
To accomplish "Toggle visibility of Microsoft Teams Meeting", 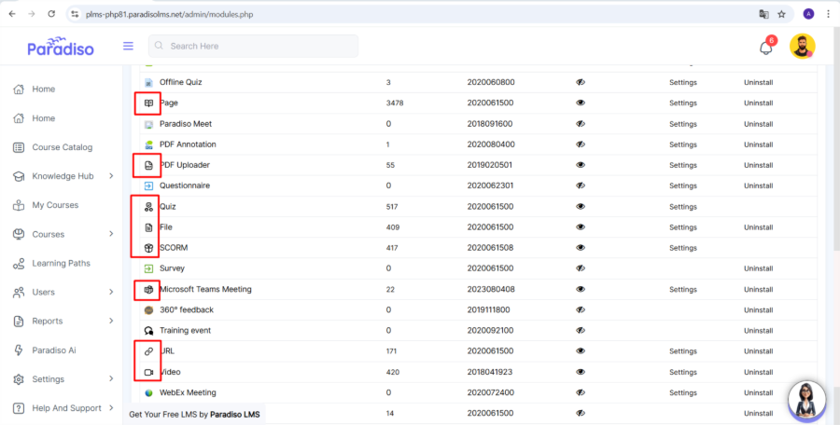I will click(x=581, y=290).
